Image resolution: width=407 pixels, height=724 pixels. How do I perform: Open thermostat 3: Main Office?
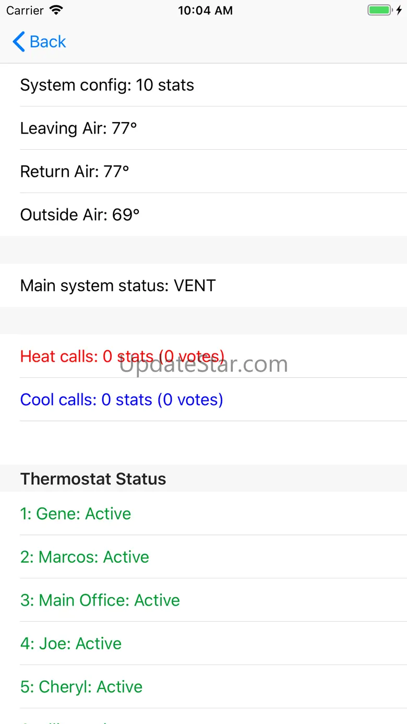point(100,600)
